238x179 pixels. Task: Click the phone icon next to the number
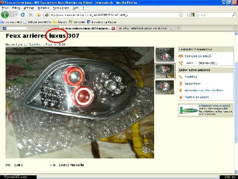181,63
